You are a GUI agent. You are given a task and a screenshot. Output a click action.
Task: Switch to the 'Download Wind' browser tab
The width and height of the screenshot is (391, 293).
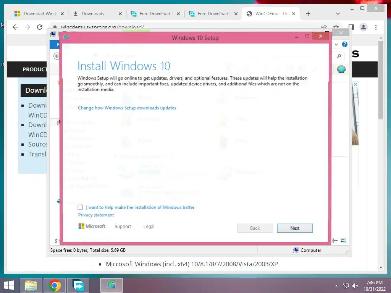36,14
